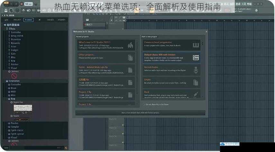Click Start a new default project button
Viewport: 275px width, 152px height.
[x=140, y=113]
